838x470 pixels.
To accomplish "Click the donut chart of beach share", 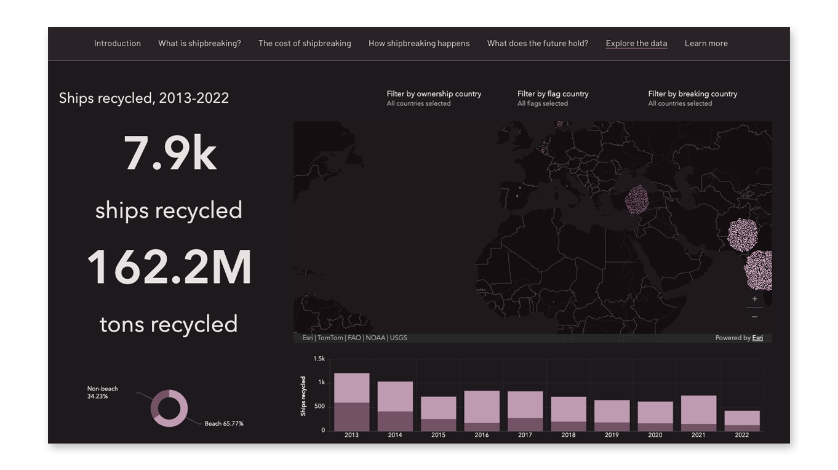I will coord(169,408).
